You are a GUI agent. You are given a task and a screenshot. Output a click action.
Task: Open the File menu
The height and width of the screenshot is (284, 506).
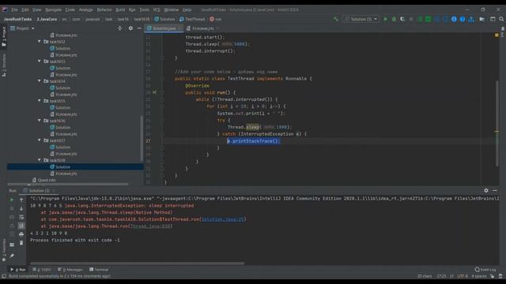pyautogui.click(x=14, y=9)
